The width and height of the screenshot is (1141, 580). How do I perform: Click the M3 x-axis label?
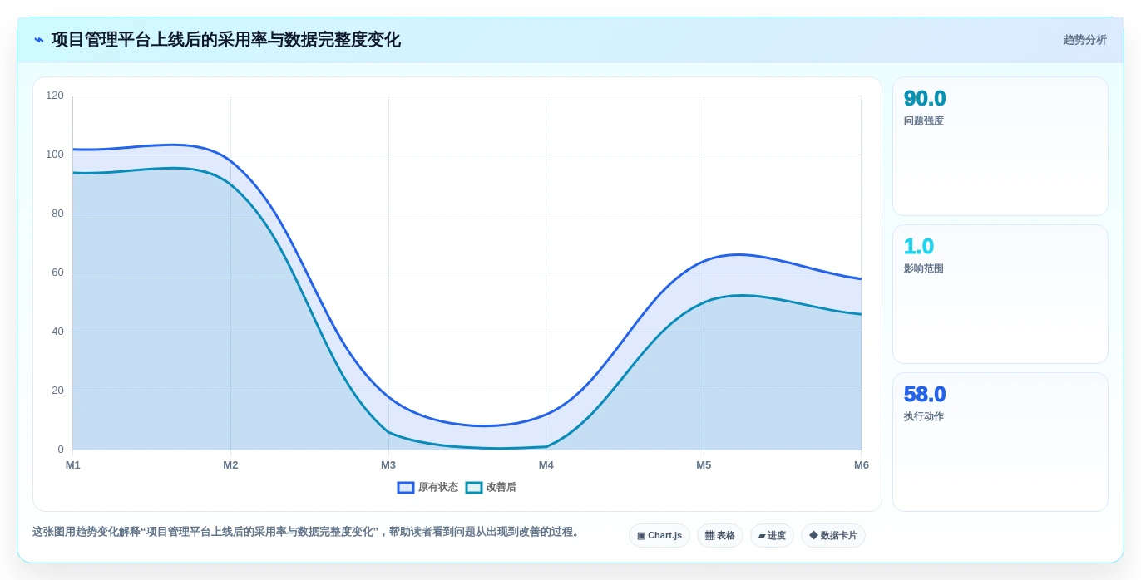click(x=388, y=465)
